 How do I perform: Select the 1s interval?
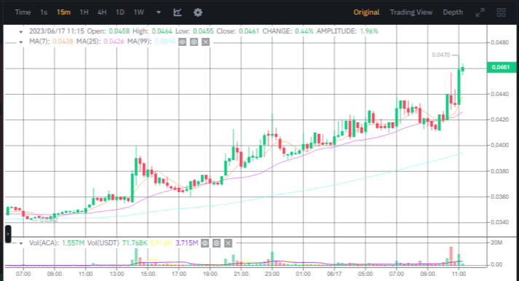(44, 12)
